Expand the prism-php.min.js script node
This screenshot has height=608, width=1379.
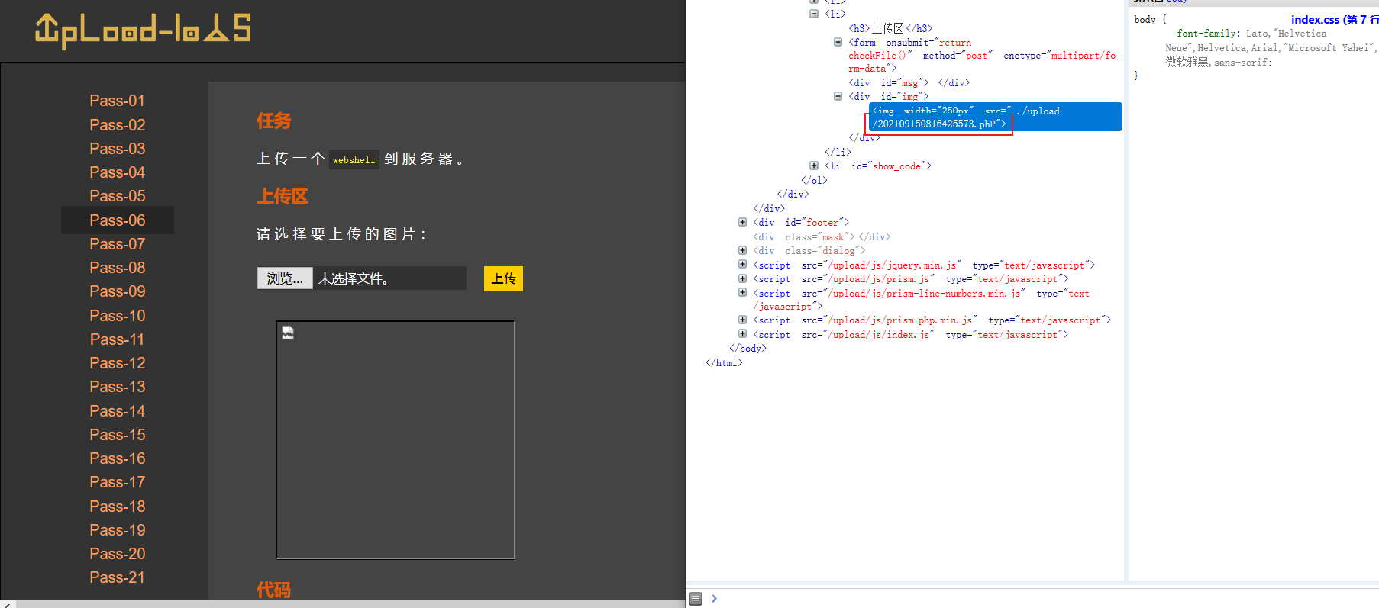[742, 320]
